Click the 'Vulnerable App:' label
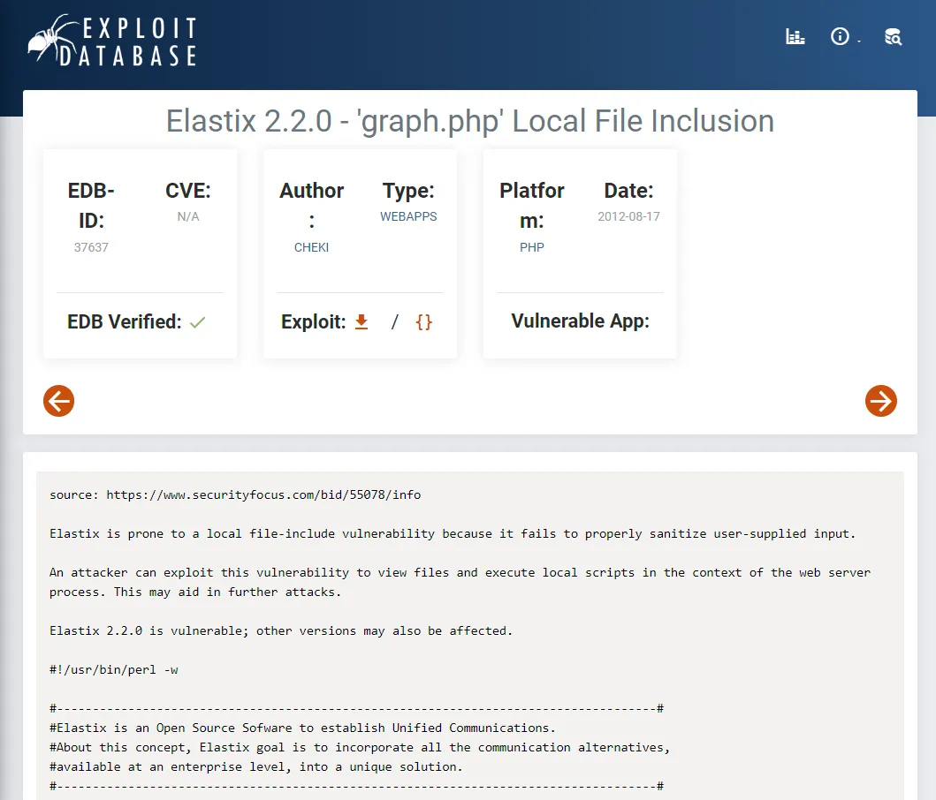The image size is (936, 800). 580,321
